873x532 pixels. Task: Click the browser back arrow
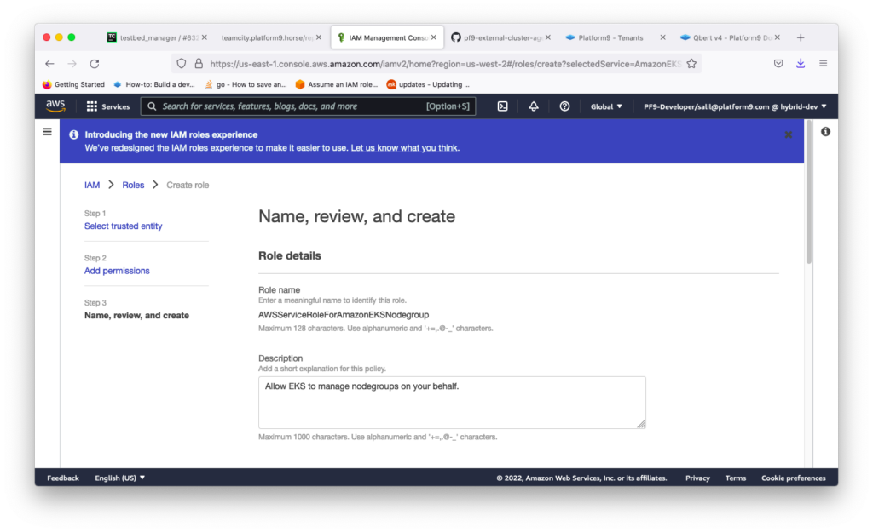tap(50, 64)
